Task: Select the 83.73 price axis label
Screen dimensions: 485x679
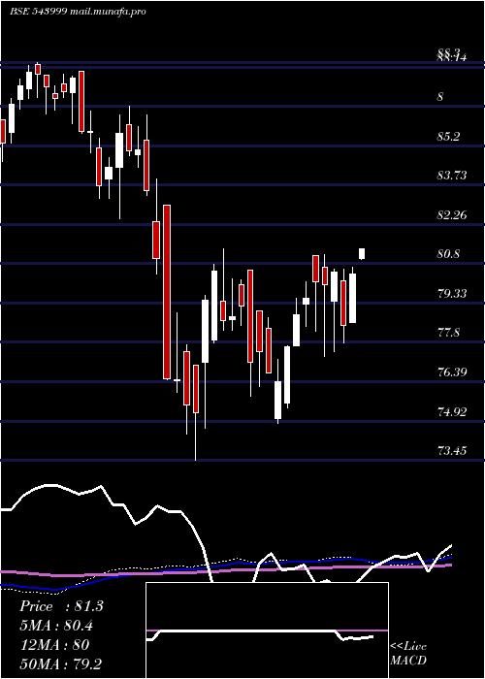Action: tap(452, 175)
